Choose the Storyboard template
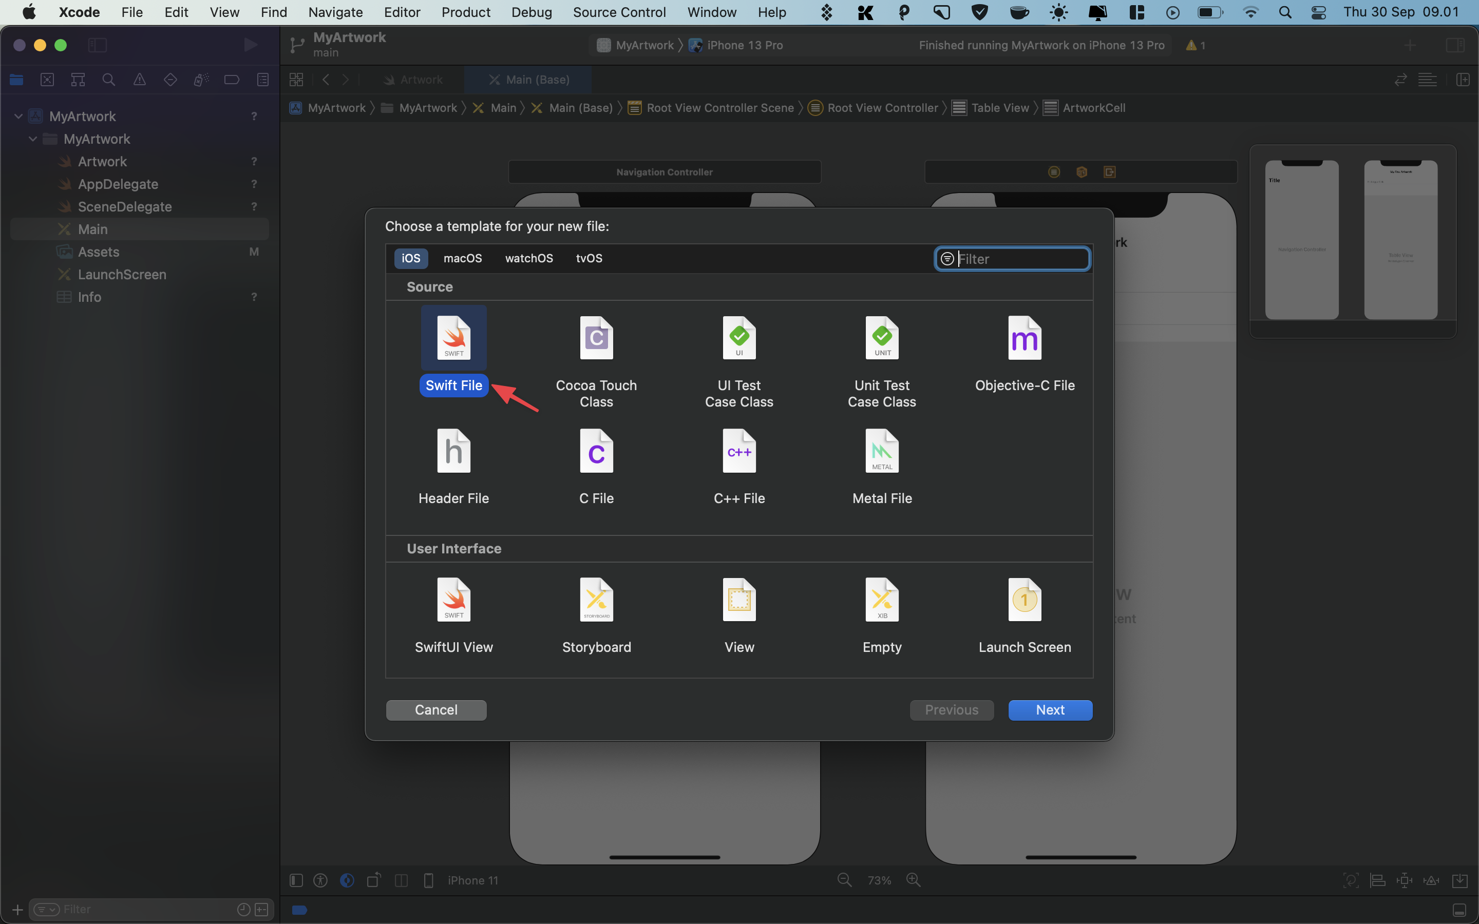1479x924 pixels. 596,615
